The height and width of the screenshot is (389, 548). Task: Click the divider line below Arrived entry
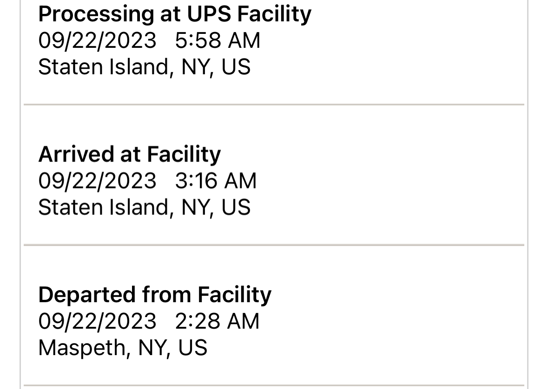[274, 245]
